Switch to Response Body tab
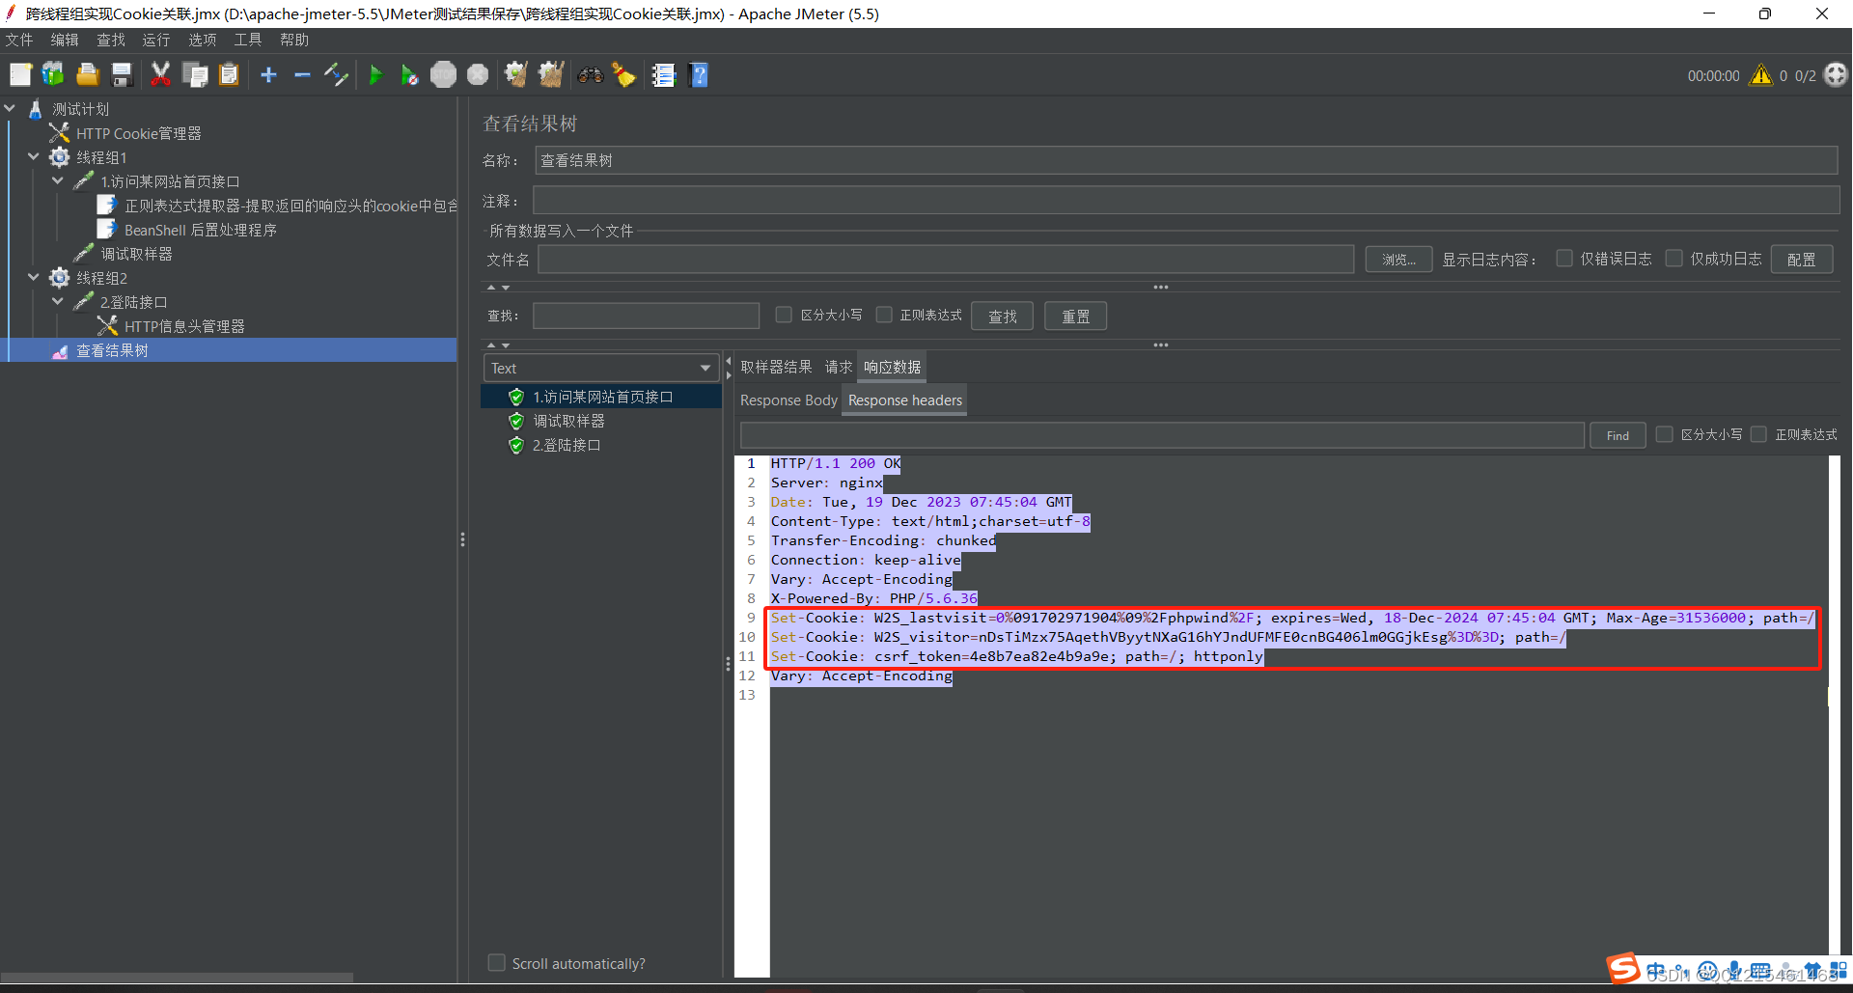This screenshot has height=993, width=1853. [788, 400]
